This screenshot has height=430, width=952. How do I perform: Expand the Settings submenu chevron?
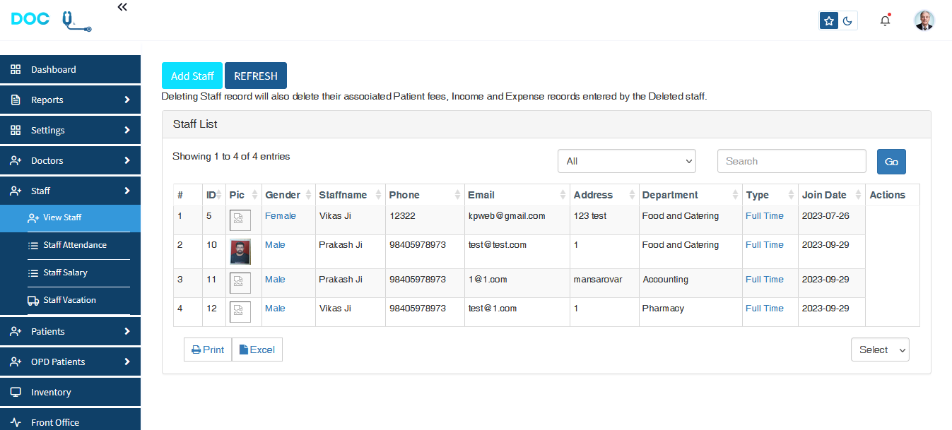coord(127,131)
